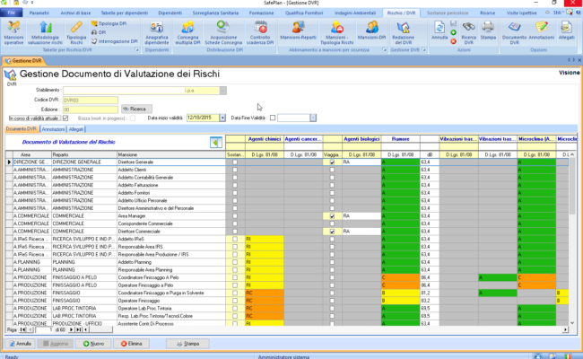Click bottom Annulla button
This screenshot has height=359, width=583.
point(21,344)
